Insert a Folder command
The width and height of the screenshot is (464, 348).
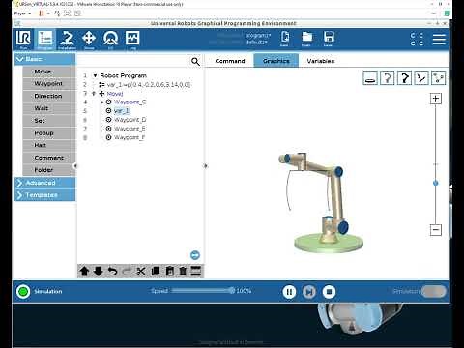(x=49, y=170)
